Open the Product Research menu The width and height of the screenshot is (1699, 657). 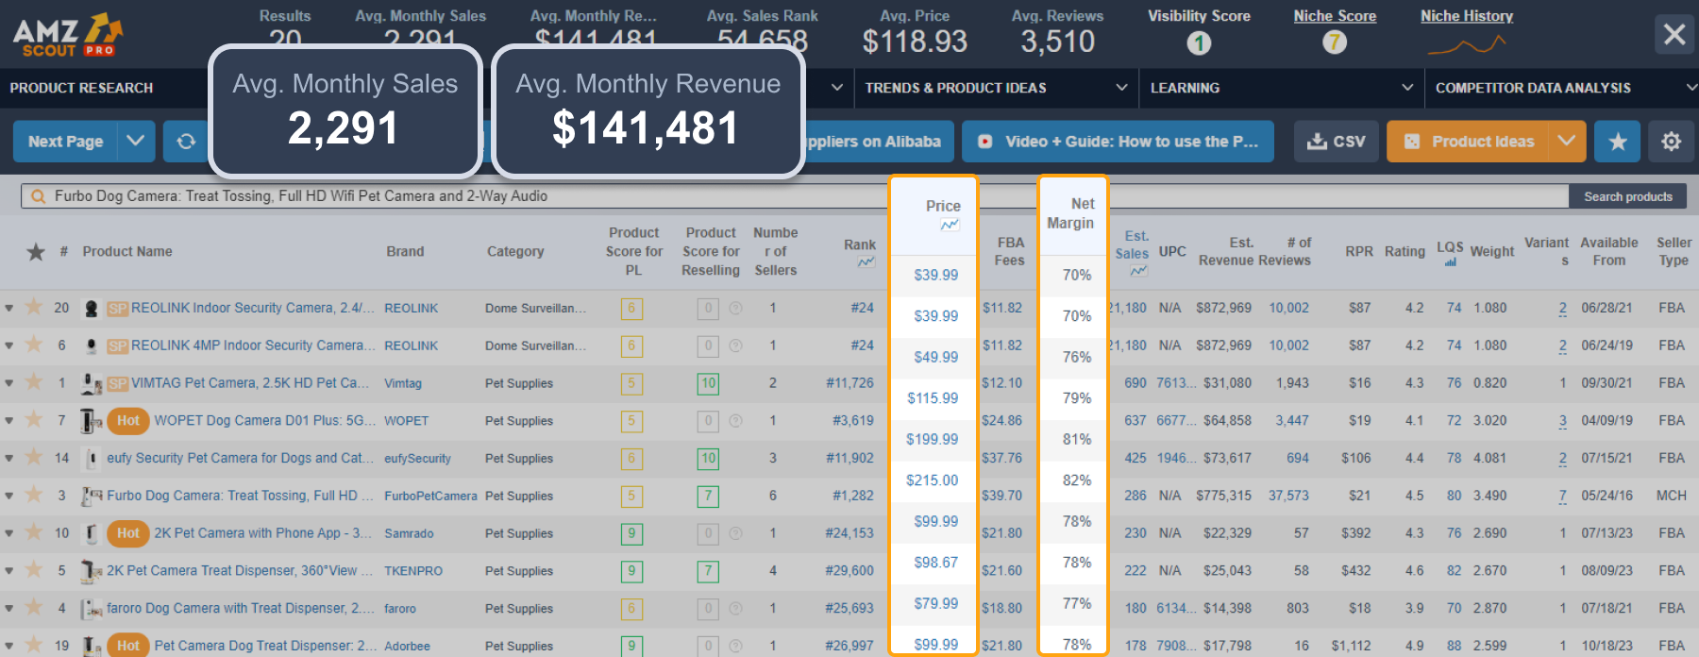pos(81,88)
